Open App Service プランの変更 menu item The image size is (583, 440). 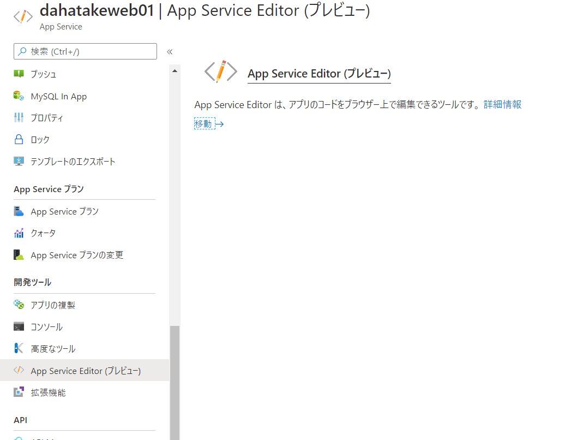coord(85,255)
